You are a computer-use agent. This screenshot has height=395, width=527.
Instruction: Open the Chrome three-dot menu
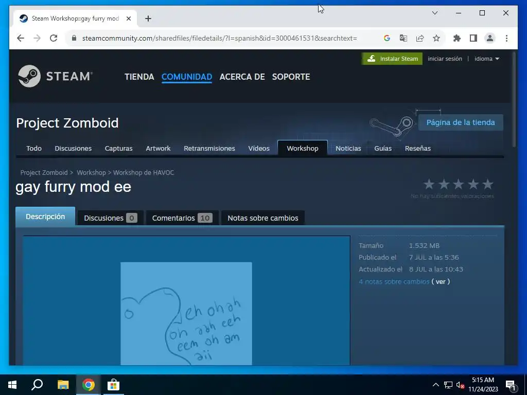pyautogui.click(x=506, y=38)
